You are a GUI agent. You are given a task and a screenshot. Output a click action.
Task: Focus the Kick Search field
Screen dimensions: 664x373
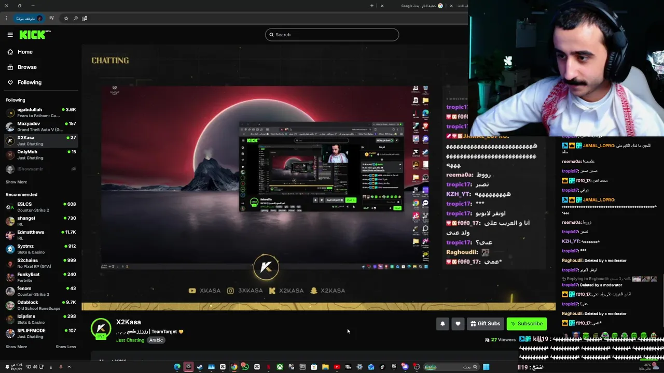(332, 35)
